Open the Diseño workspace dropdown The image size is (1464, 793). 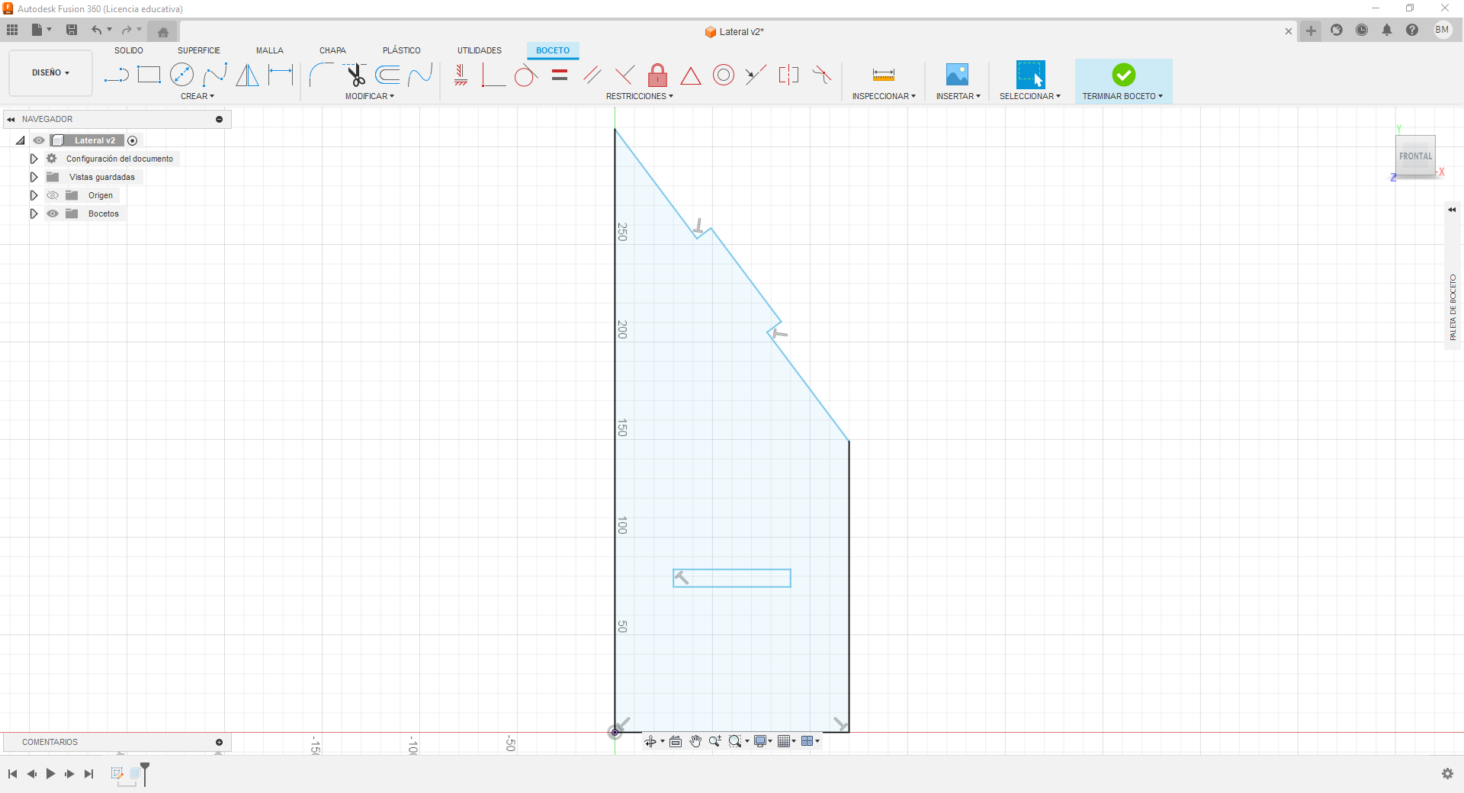(50, 73)
